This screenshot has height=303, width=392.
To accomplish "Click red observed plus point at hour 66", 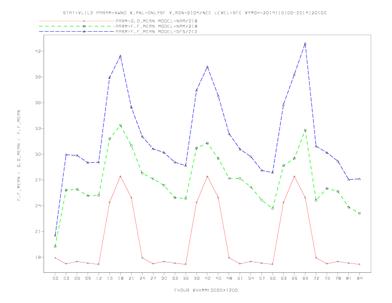I will [x=294, y=176].
